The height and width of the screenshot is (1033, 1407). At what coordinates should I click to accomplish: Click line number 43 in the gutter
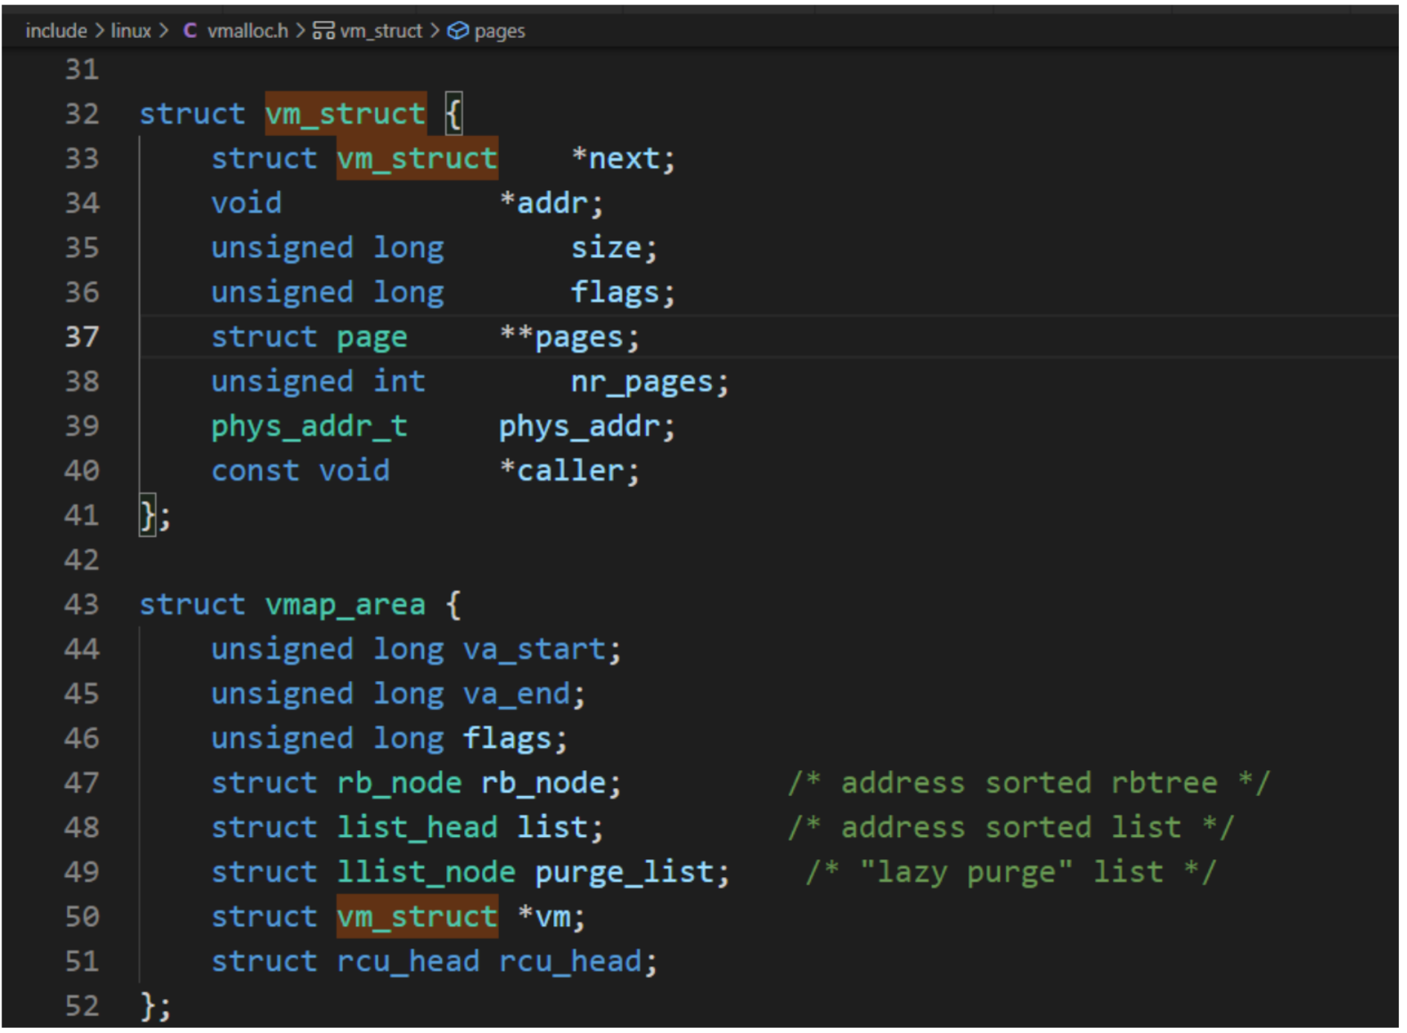pyautogui.click(x=82, y=605)
